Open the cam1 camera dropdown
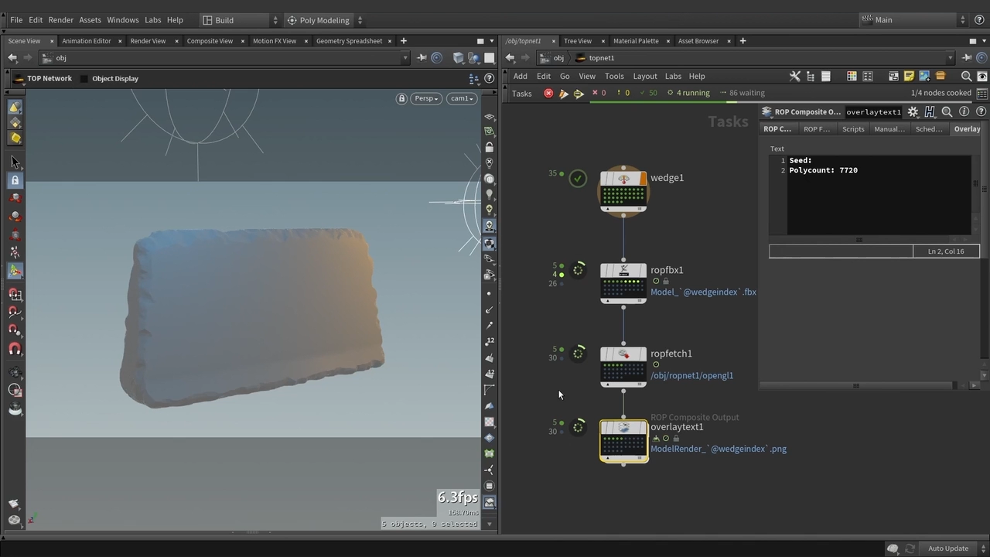Screen dimensions: 990x557 click(x=462, y=98)
